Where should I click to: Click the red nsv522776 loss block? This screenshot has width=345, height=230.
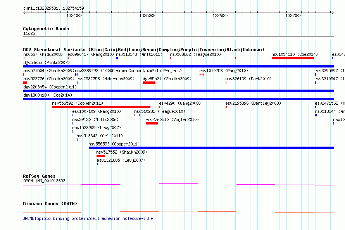pos(25,83)
